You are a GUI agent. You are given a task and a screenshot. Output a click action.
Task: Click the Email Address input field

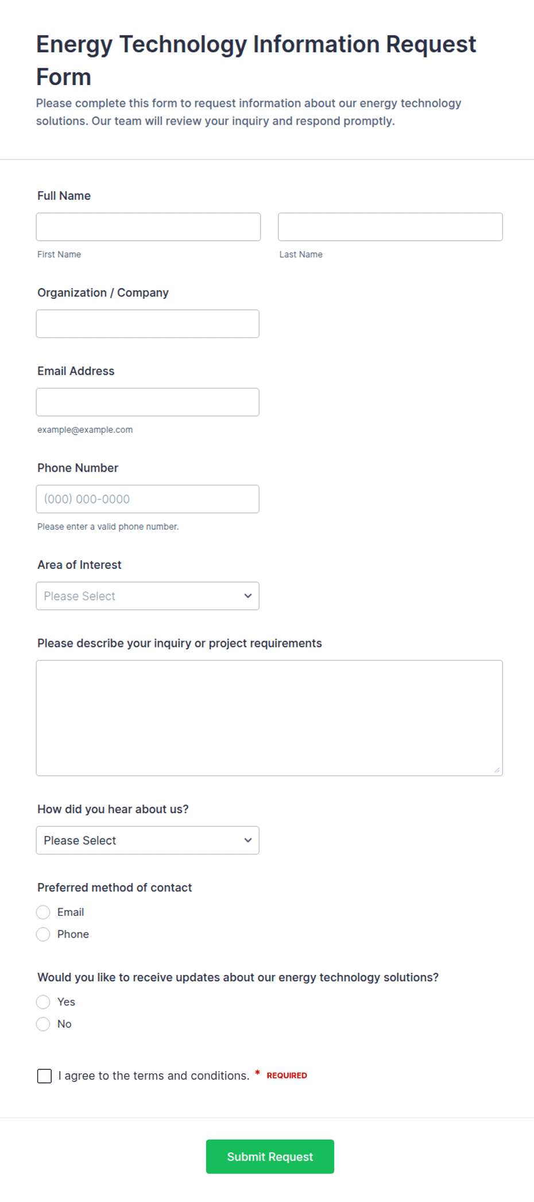coord(148,402)
